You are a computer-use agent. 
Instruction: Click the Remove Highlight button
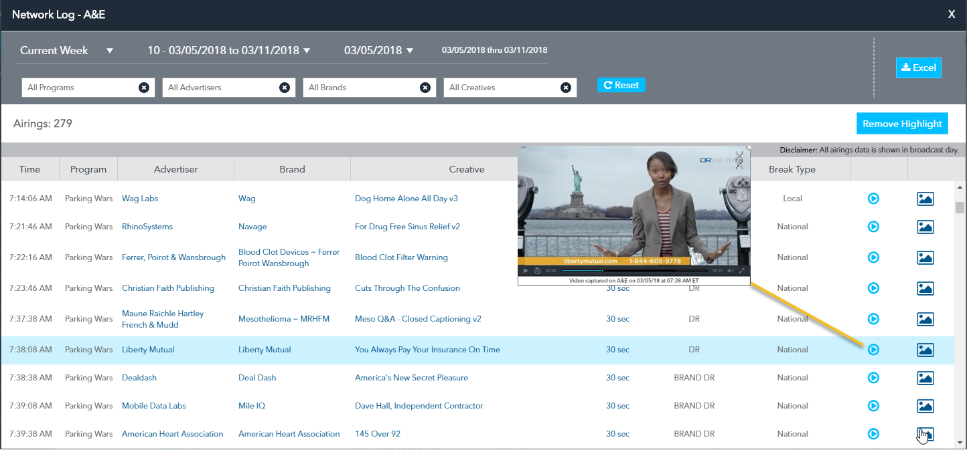point(901,124)
